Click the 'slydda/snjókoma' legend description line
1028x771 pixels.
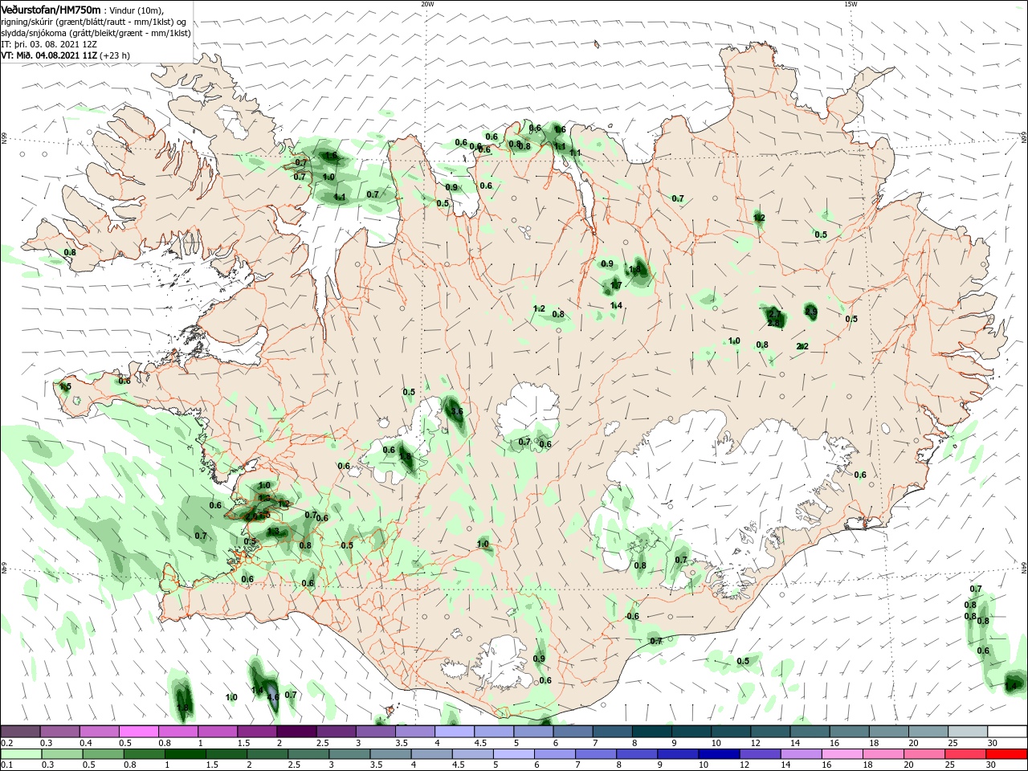point(96,33)
